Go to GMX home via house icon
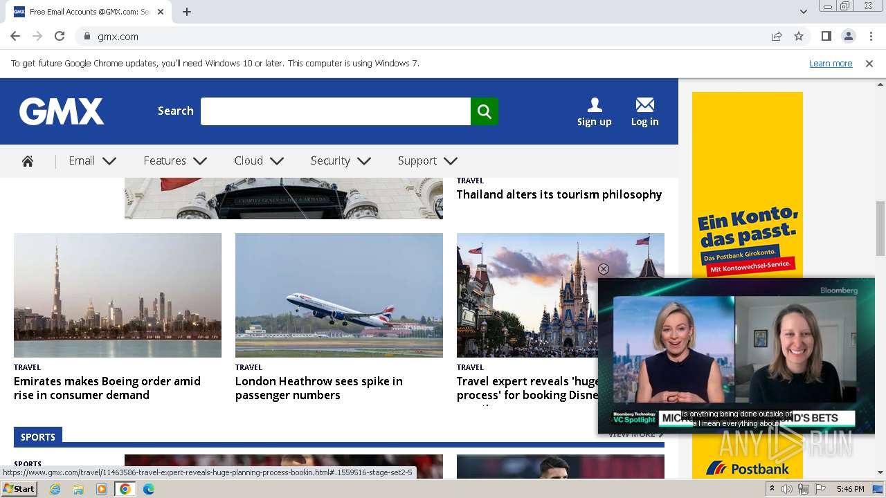 click(x=28, y=161)
